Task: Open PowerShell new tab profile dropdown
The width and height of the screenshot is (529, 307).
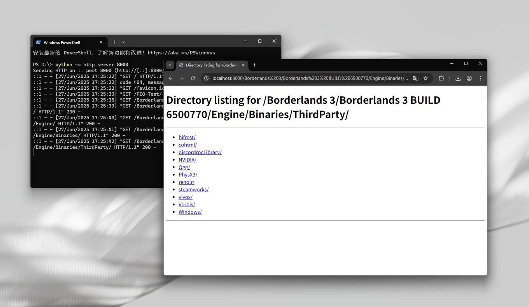Action: coord(123,42)
